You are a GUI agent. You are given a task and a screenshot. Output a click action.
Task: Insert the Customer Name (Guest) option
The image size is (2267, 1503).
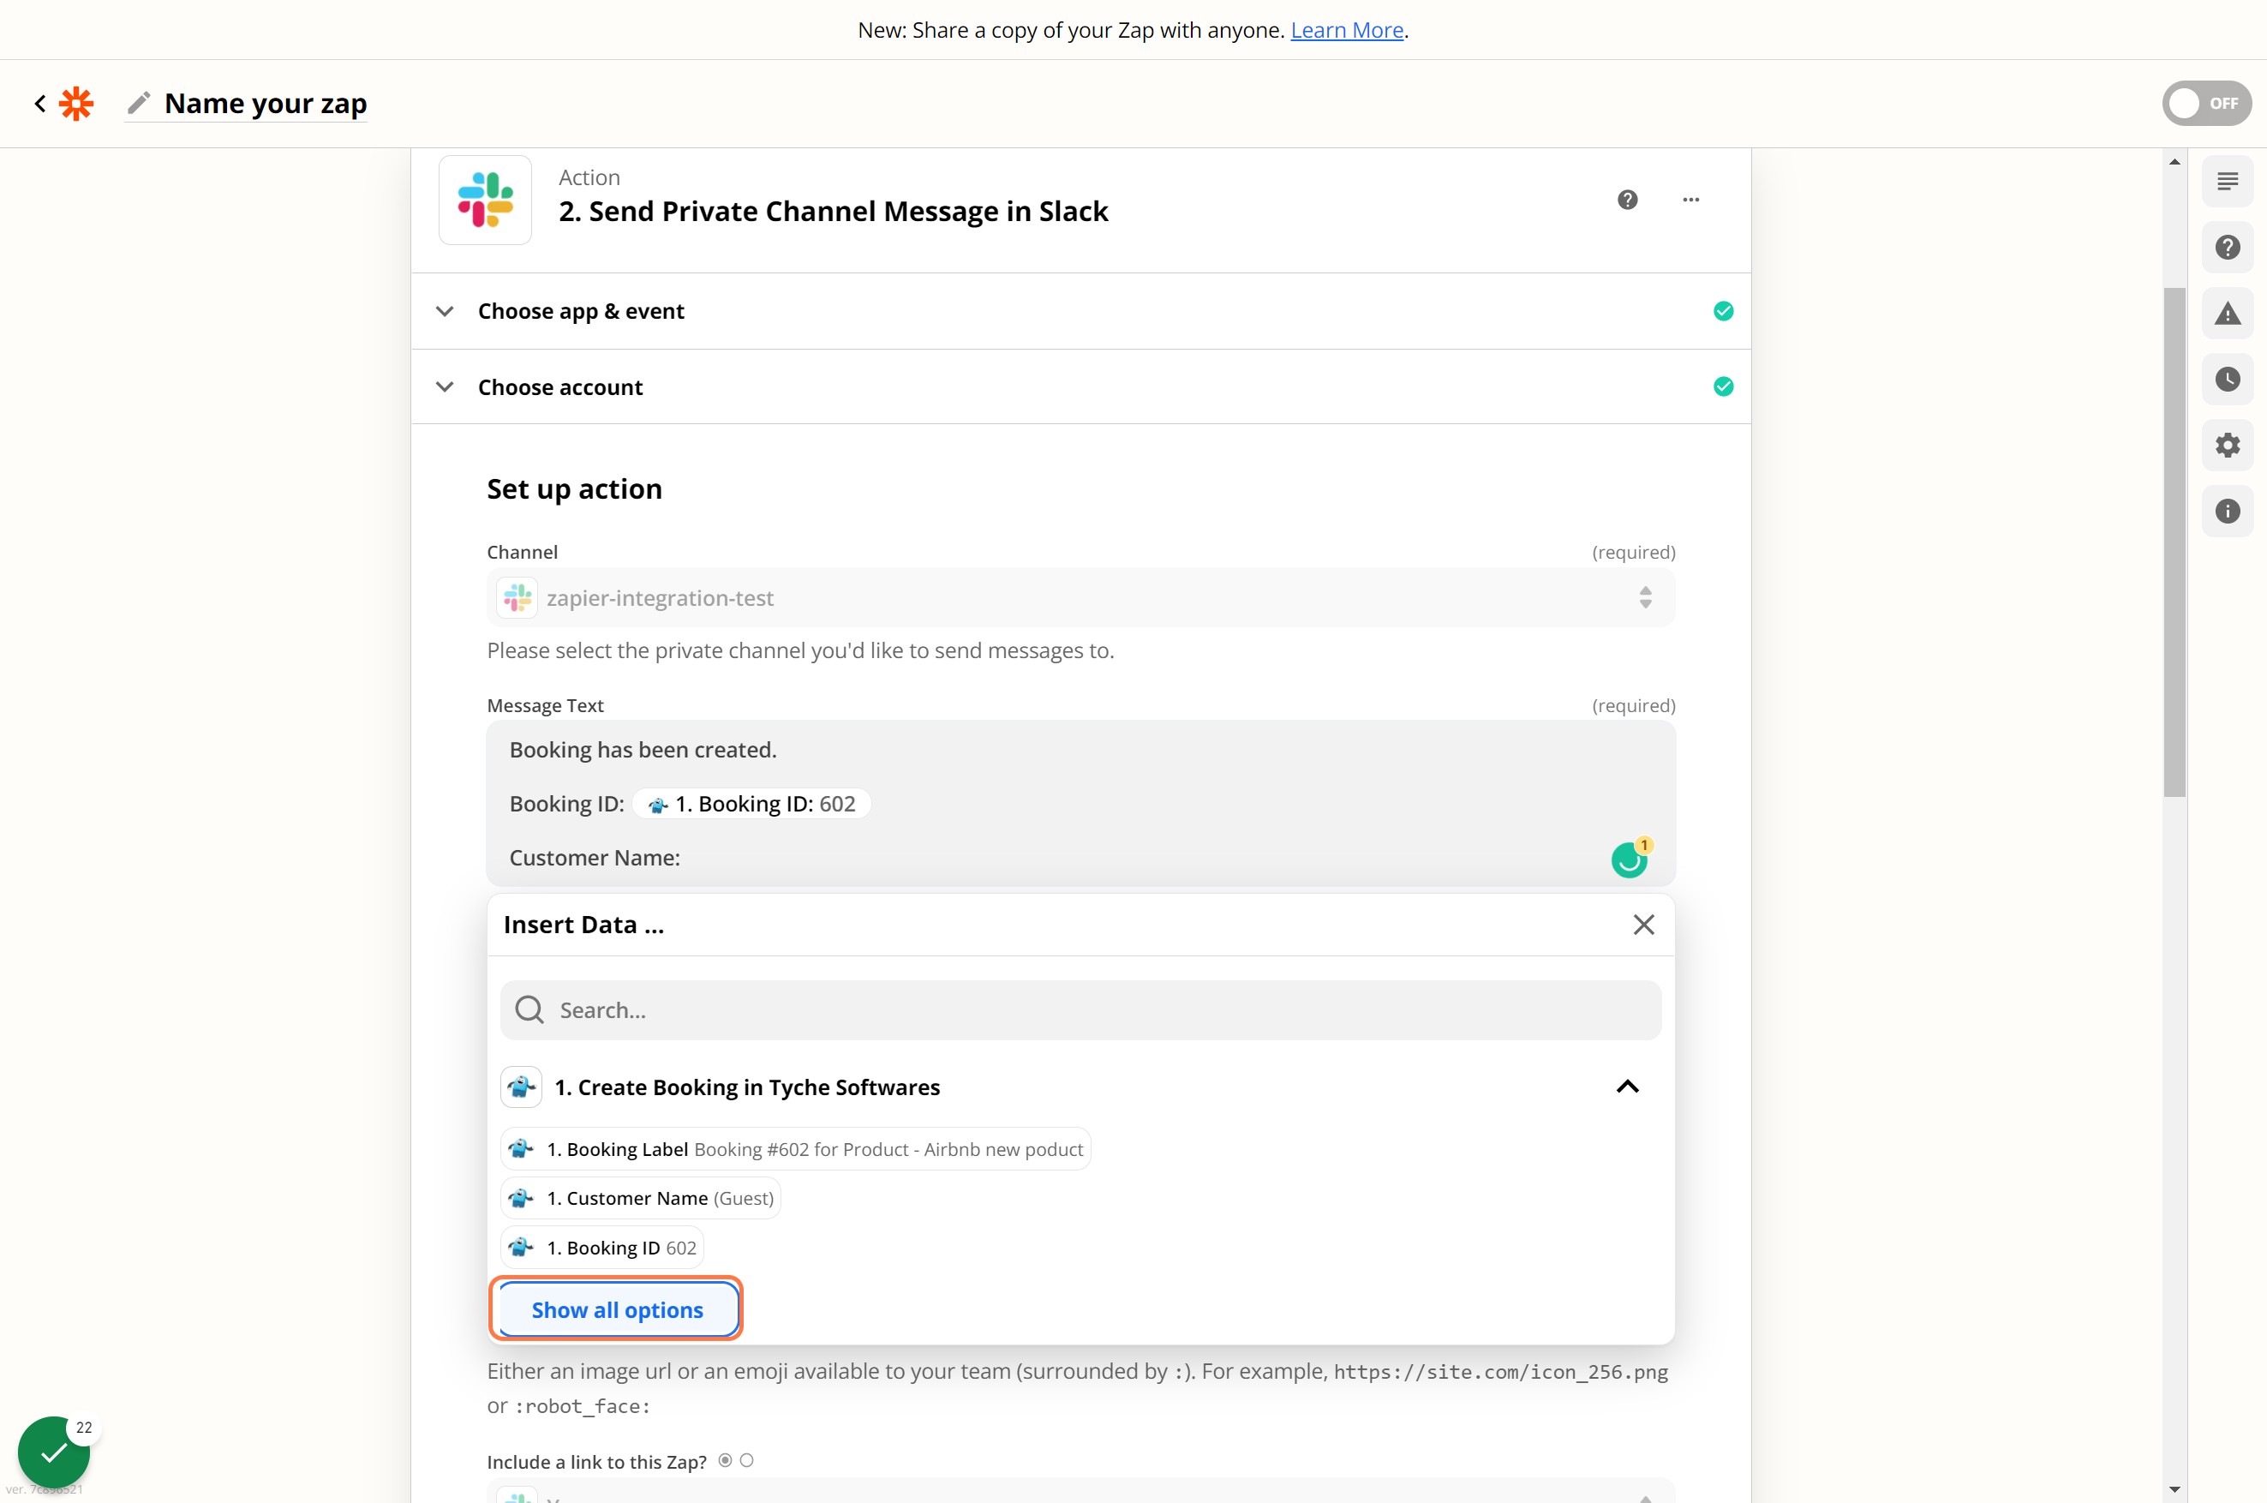[x=640, y=1198]
